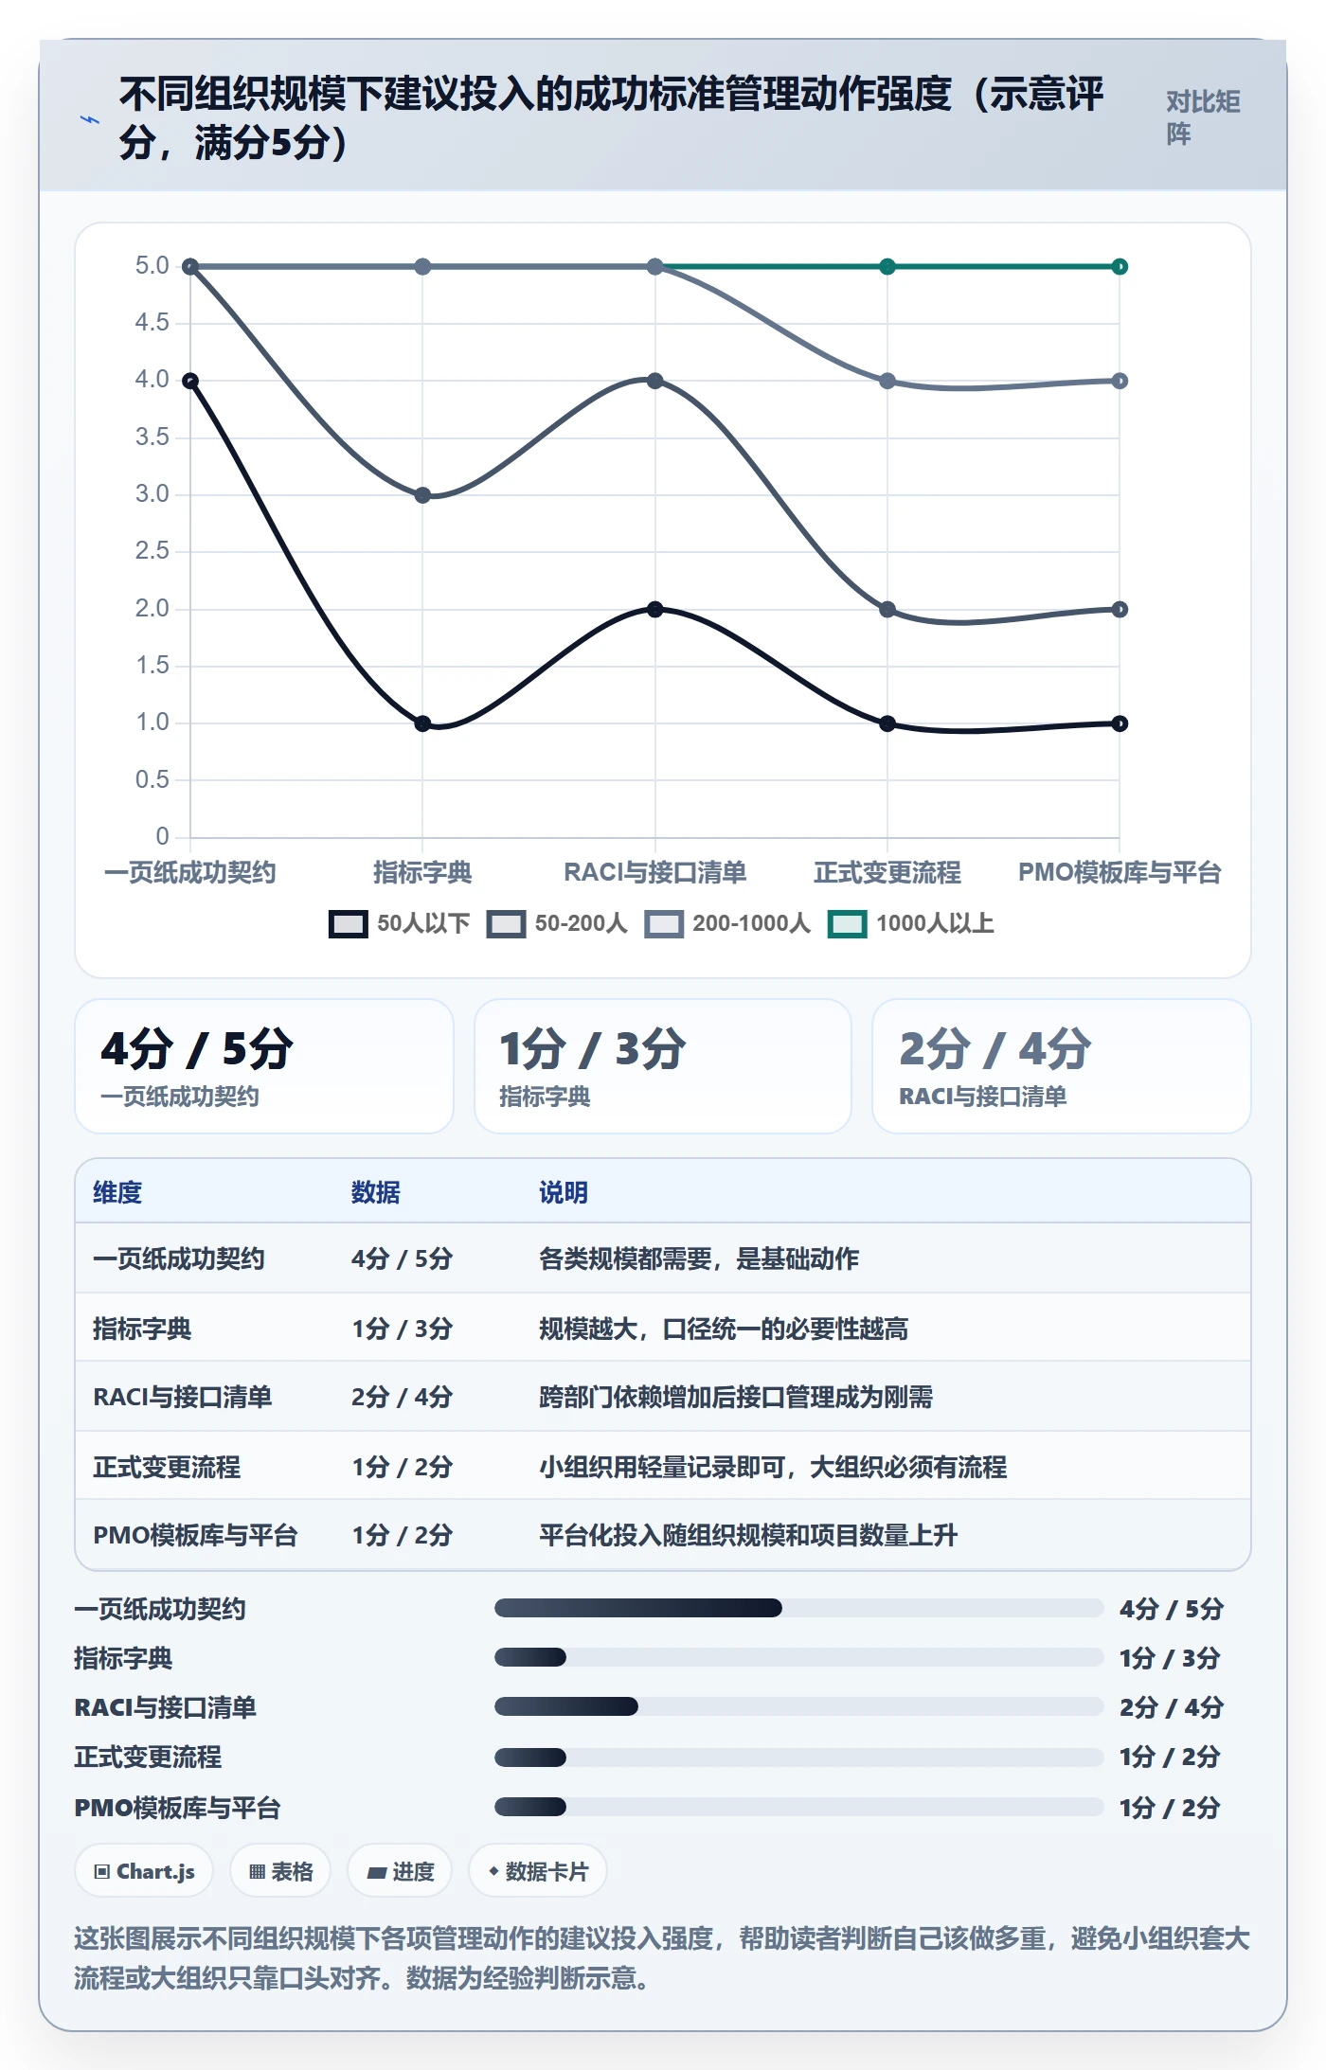
Task: Click the Chart.js tag chip
Action: [144, 1871]
